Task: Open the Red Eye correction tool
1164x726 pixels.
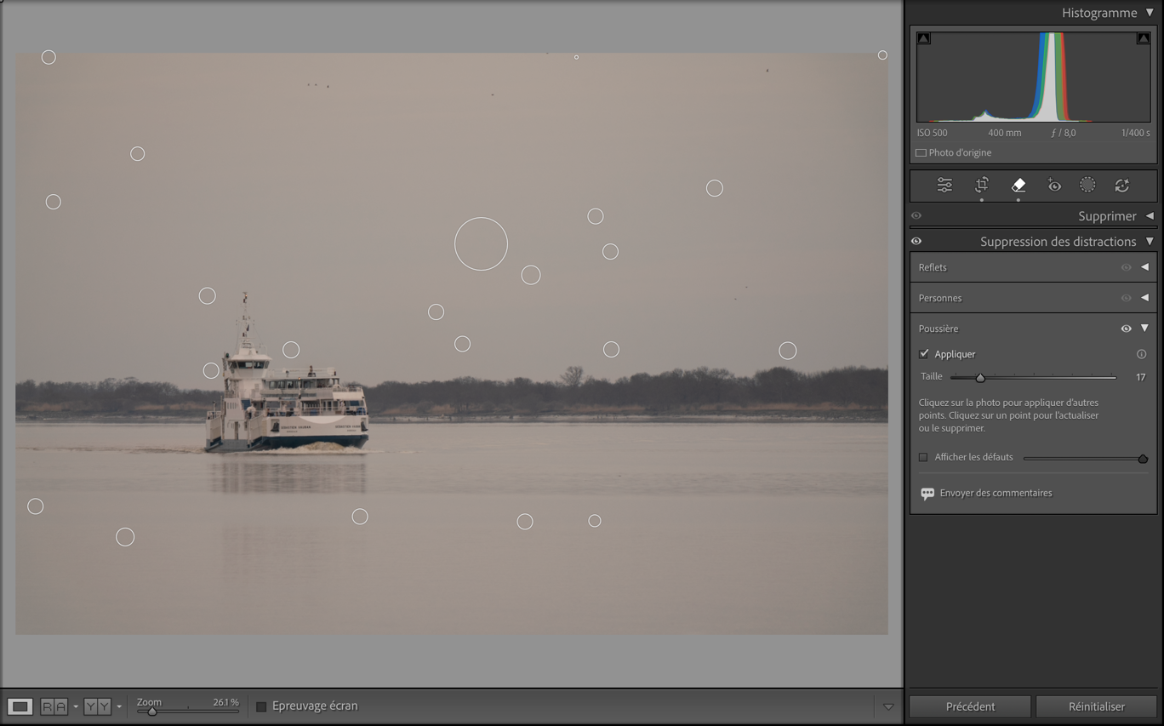Action: coord(1054,185)
